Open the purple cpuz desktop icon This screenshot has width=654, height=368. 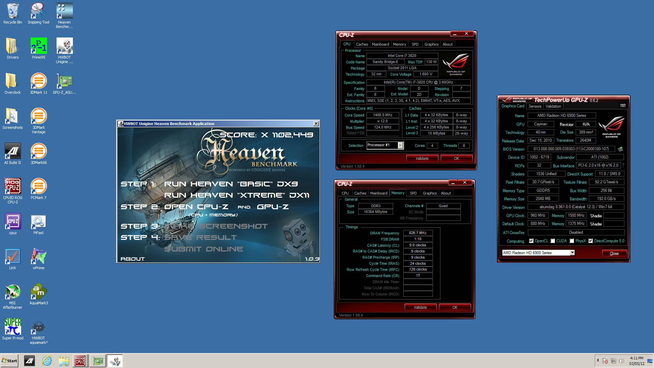point(13,224)
